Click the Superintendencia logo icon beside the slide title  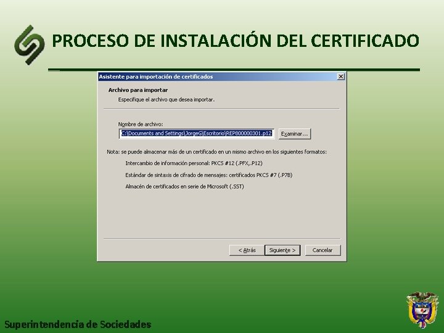click(x=30, y=45)
